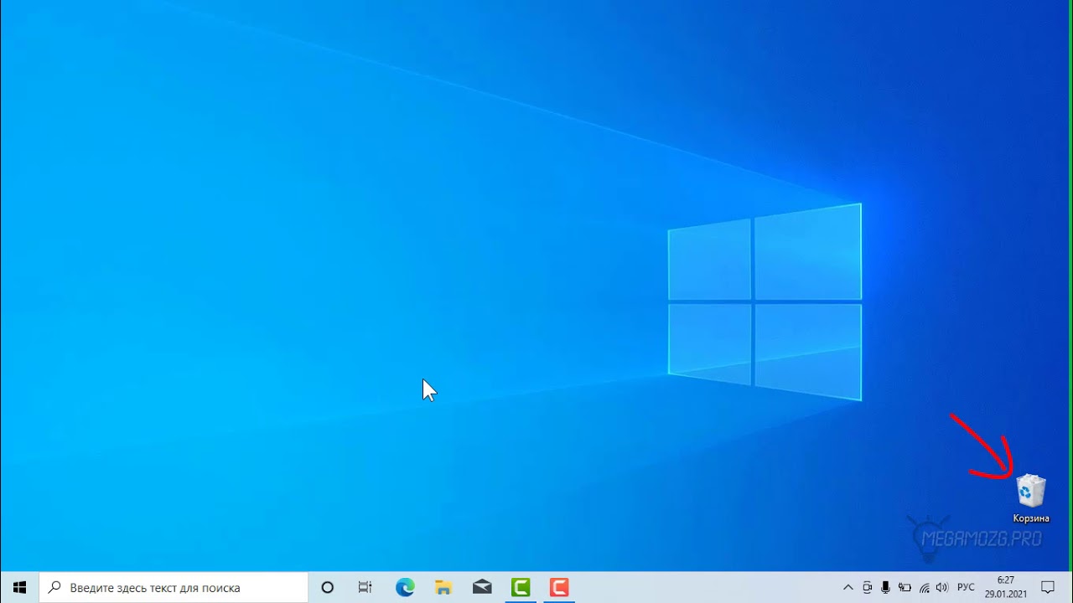Open the Windows Start menu

19,587
